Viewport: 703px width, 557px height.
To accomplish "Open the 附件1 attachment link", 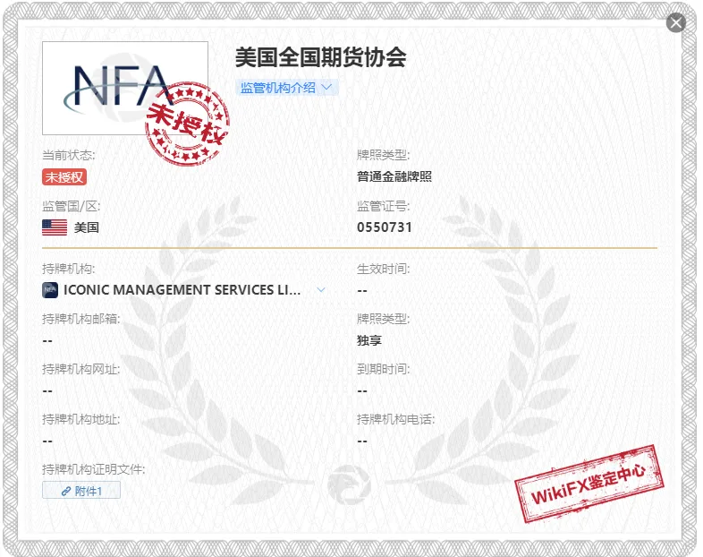I will pyautogui.click(x=81, y=490).
